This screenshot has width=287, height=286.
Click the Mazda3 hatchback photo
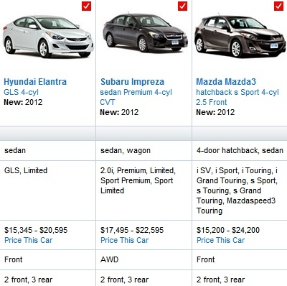pos(240,36)
